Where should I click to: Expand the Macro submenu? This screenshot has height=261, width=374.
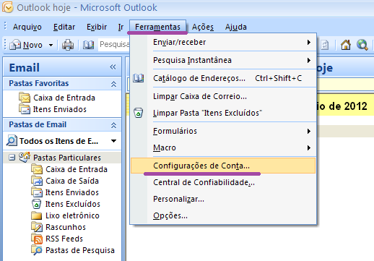tap(223, 147)
